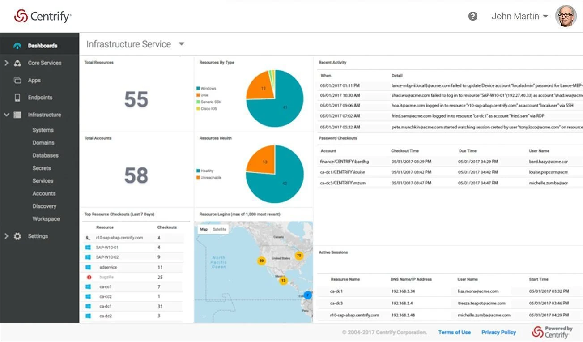Viewport: 583px width, 342px height.
Task: Expand the Core Services section
Action: 6,63
